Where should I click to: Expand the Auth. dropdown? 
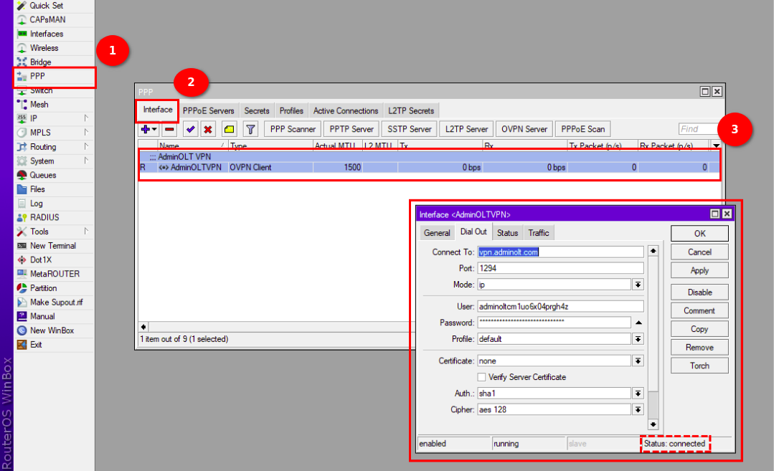pyautogui.click(x=638, y=393)
